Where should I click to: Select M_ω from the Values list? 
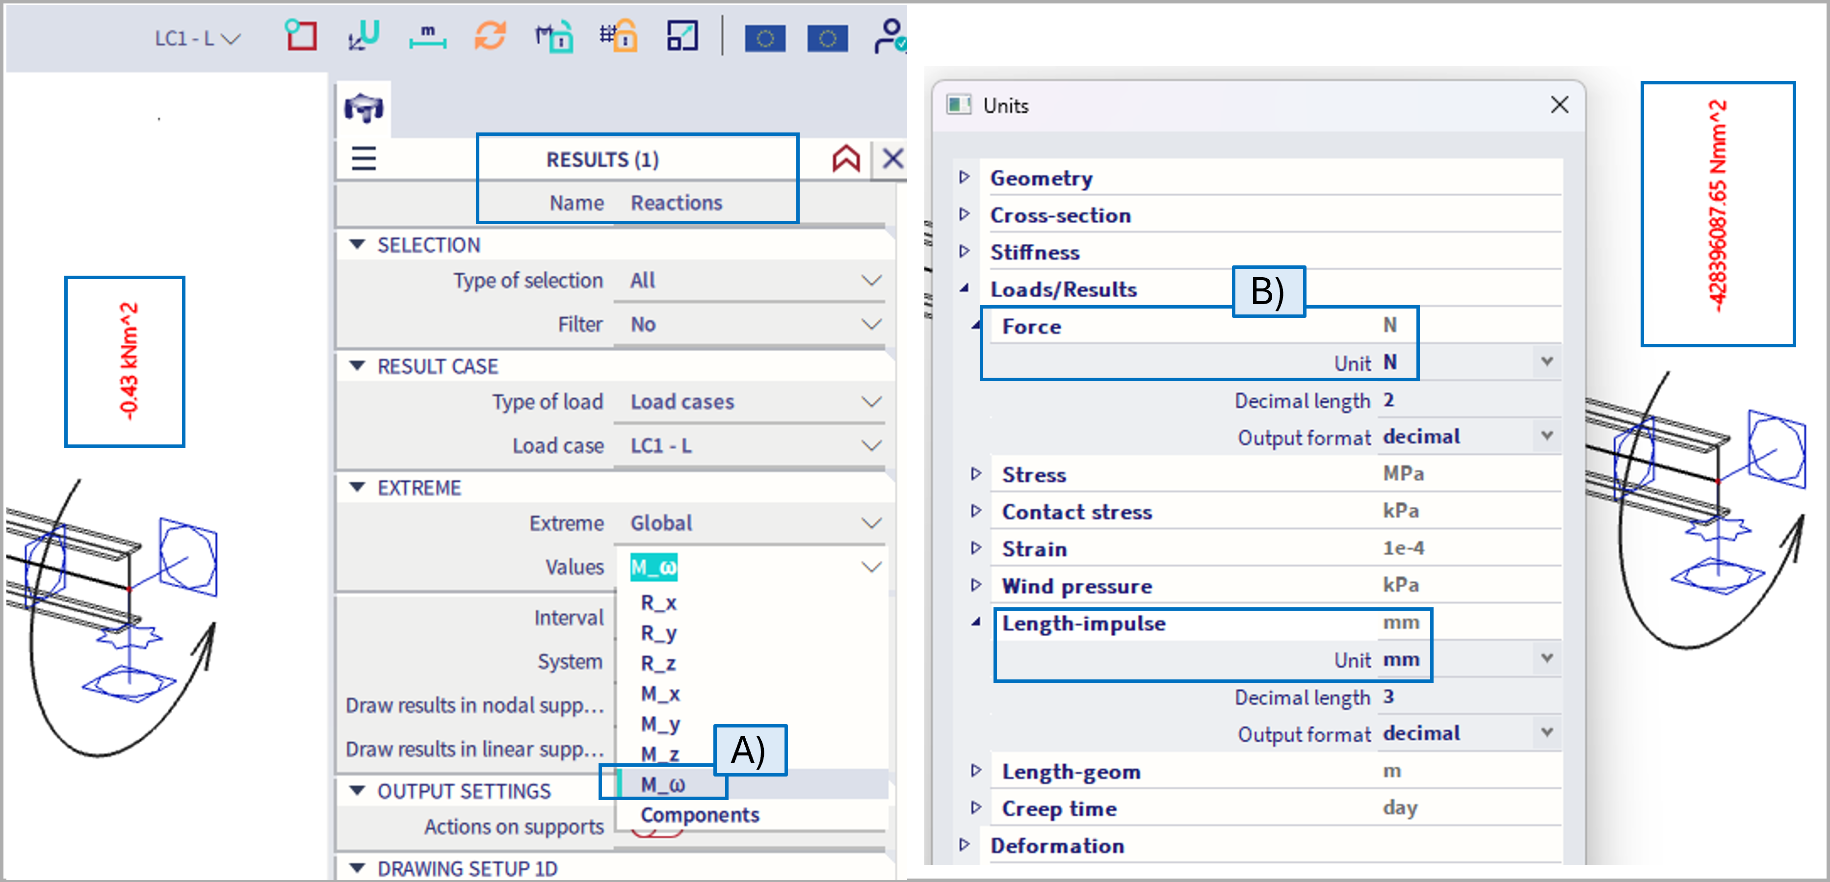(663, 785)
